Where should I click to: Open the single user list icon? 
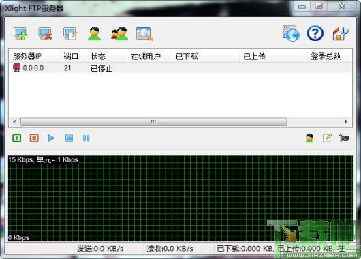click(x=95, y=33)
